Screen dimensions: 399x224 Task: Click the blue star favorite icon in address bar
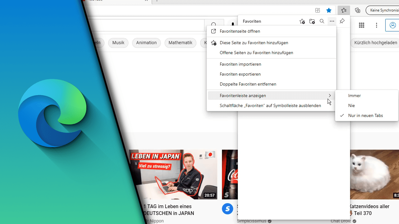point(329,10)
